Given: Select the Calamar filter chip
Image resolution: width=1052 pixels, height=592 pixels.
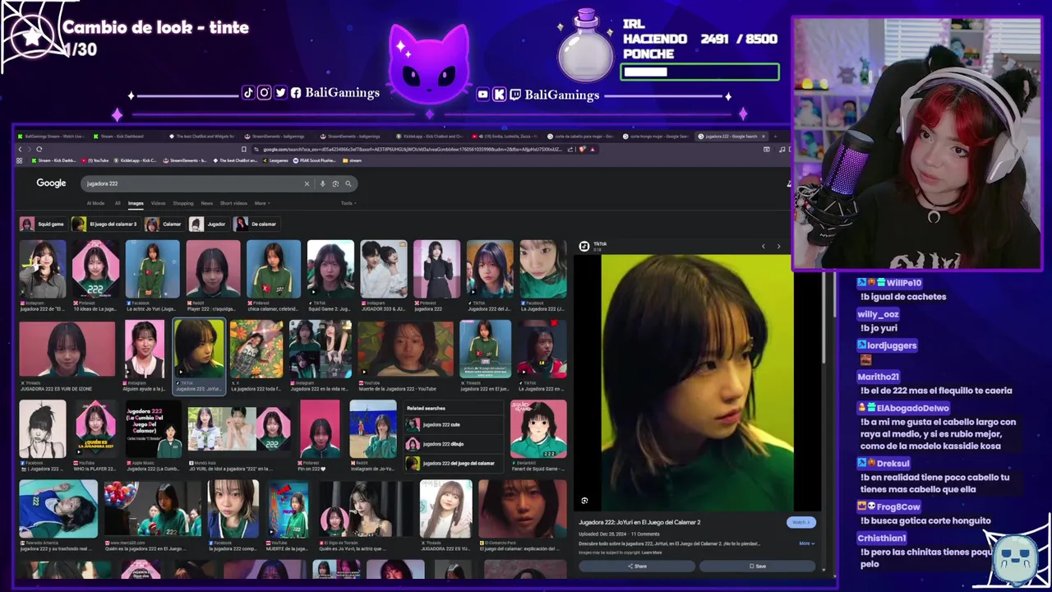Looking at the screenshot, I should coord(164,224).
